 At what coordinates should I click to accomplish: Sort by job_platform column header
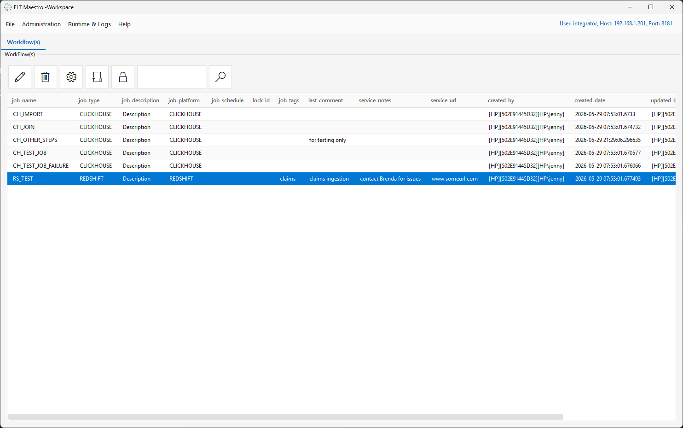184,100
